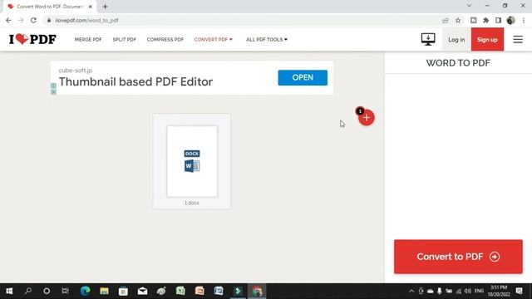Click the ad info icon
This screenshot has width=532, height=299.
coord(53,86)
